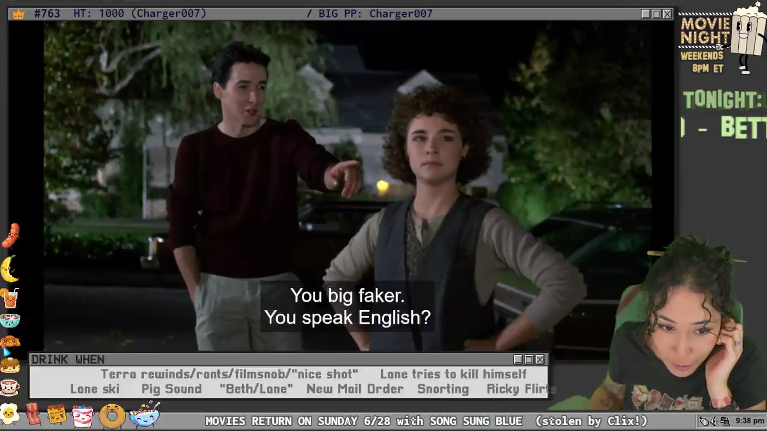767x431 pixels.
Task: Click the "You big faker." subtitle line
Action: tap(348, 296)
